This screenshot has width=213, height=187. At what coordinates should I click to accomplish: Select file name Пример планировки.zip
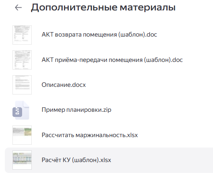(x=76, y=110)
